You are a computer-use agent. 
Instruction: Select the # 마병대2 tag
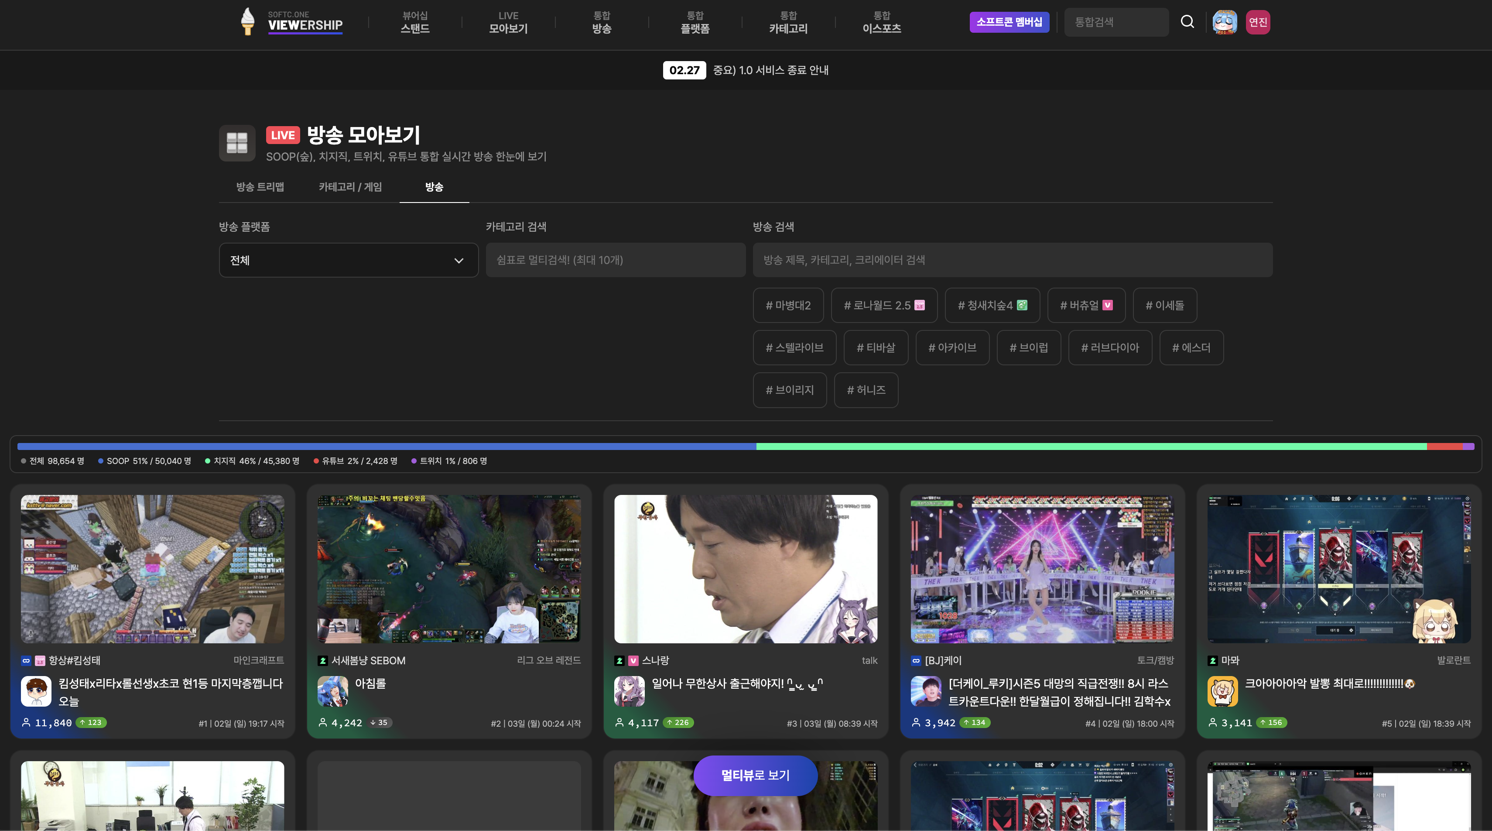[788, 306]
